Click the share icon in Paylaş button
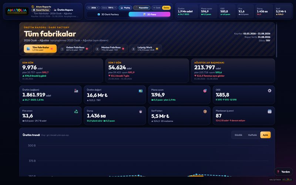 (122, 8)
